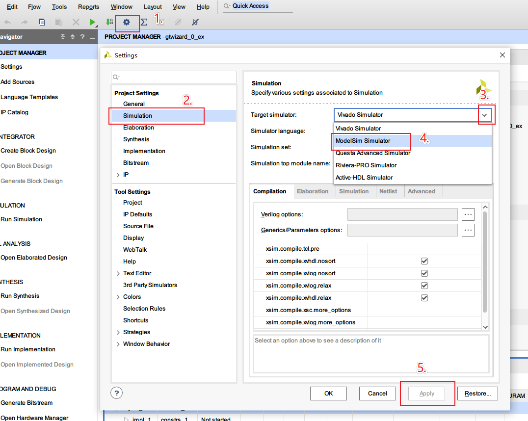The image size is (528, 421).
Task: Click the Generate Bitstream green arrow icon
Action: [109, 22]
